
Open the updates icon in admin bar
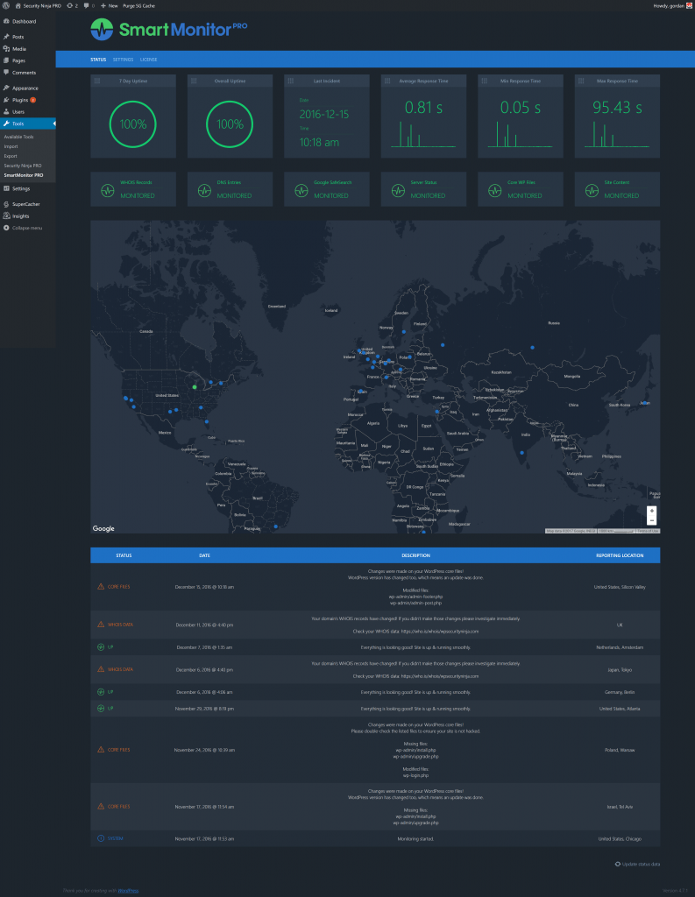(72, 6)
